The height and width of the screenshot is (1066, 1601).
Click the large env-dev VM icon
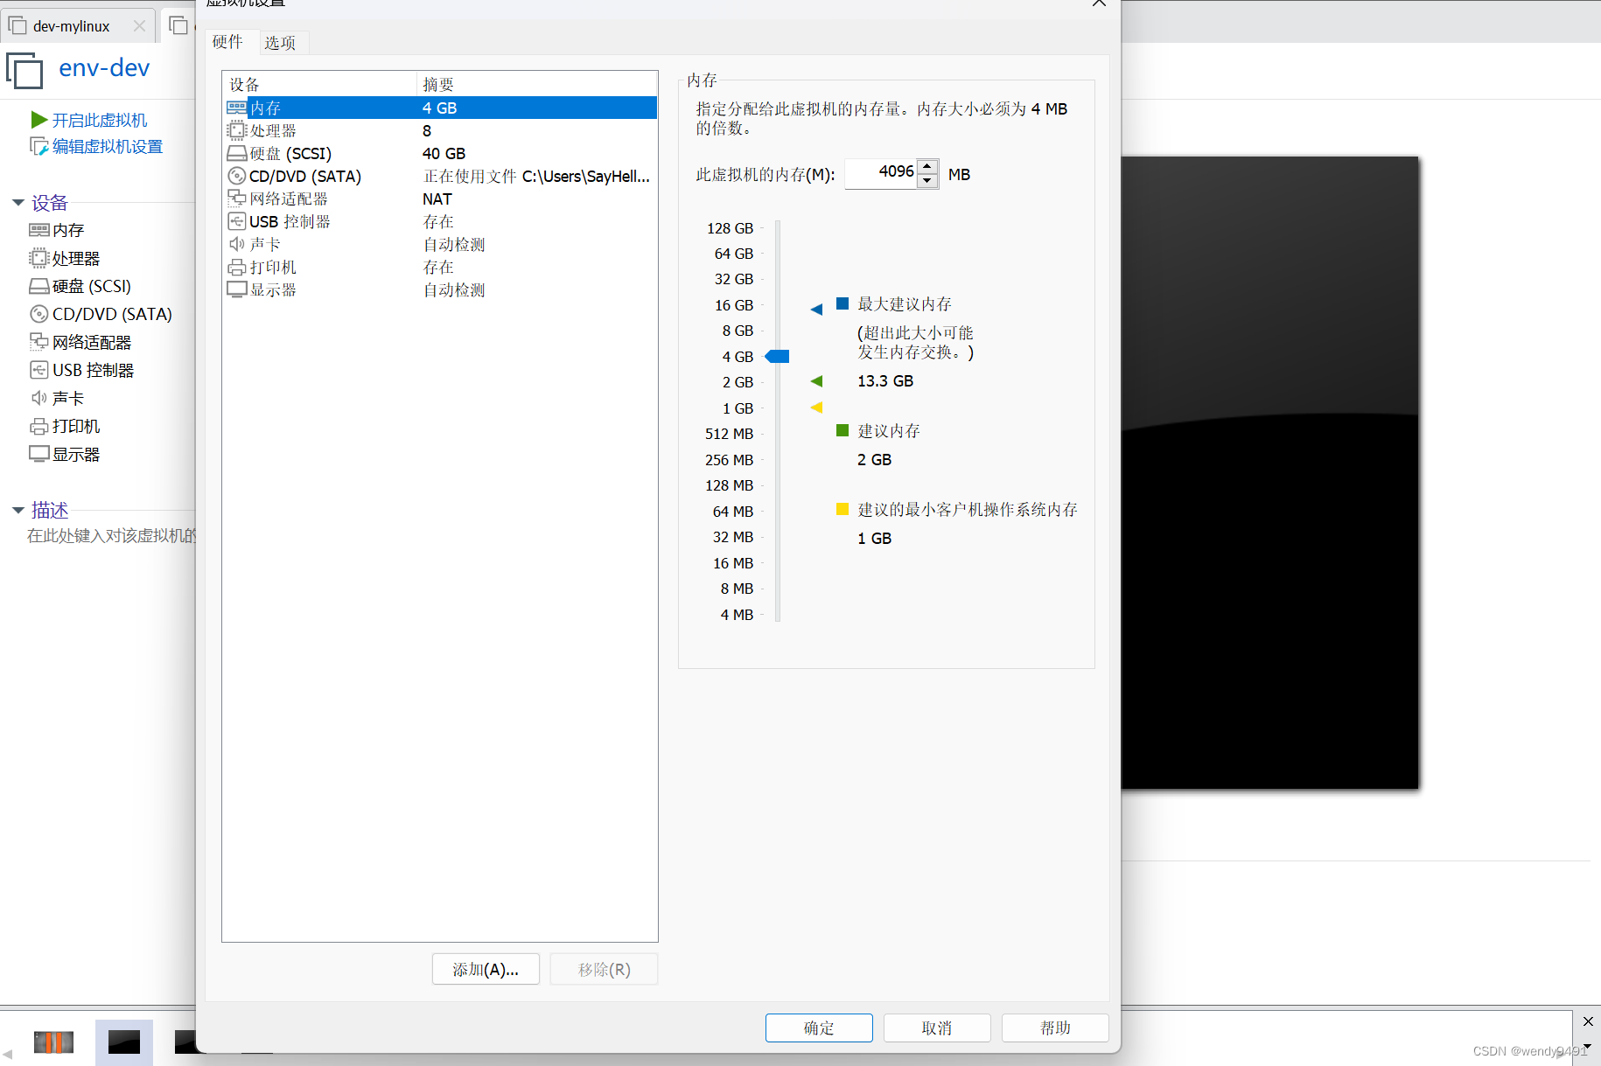(x=24, y=71)
